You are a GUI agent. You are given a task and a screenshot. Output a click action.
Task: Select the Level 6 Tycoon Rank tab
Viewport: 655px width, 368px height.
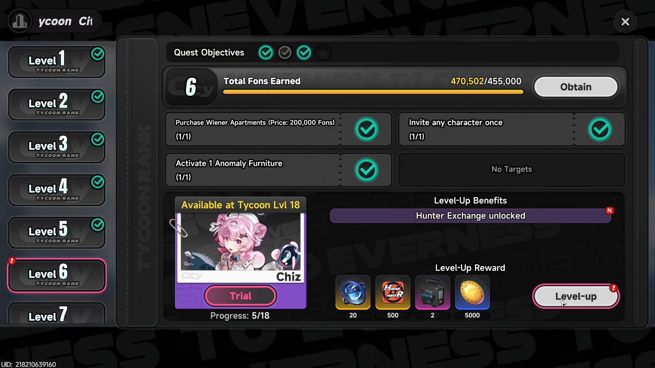(57, 275)
